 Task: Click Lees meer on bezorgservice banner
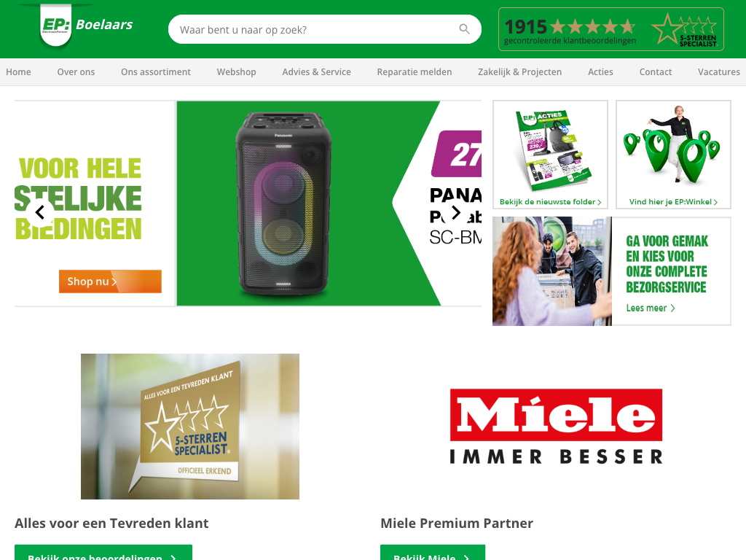[x=651, y=308]
